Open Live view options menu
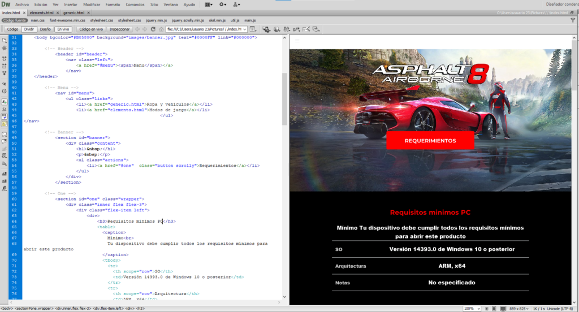The height and width of the screenshot is (312, 579). tap(253, 29)
